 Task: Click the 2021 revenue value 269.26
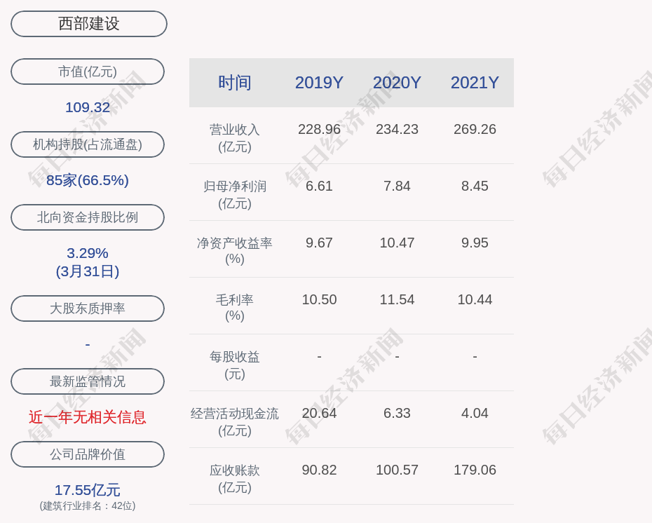click(475, 129)
